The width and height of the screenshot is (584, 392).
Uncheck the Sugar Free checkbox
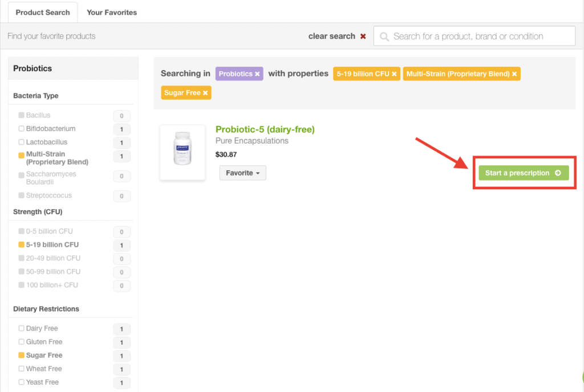[21, 355]
